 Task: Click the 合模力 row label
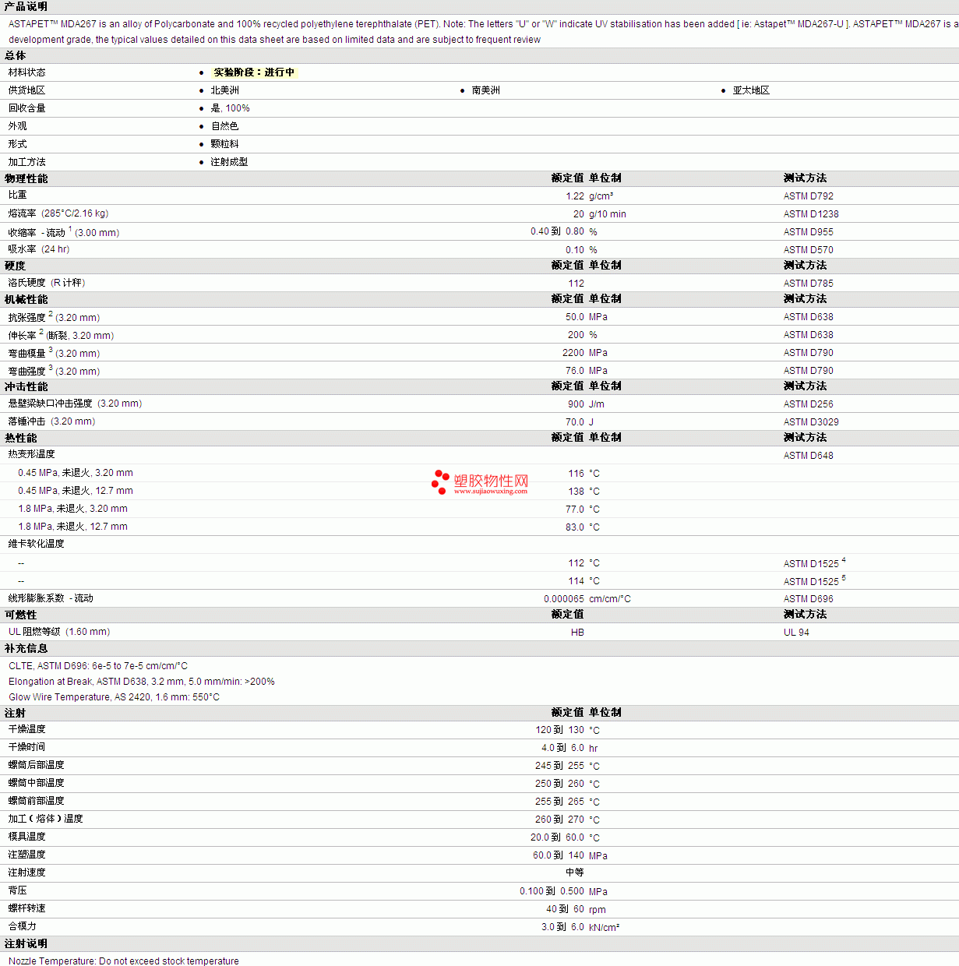pyautogui.click(x=22, y=926)
